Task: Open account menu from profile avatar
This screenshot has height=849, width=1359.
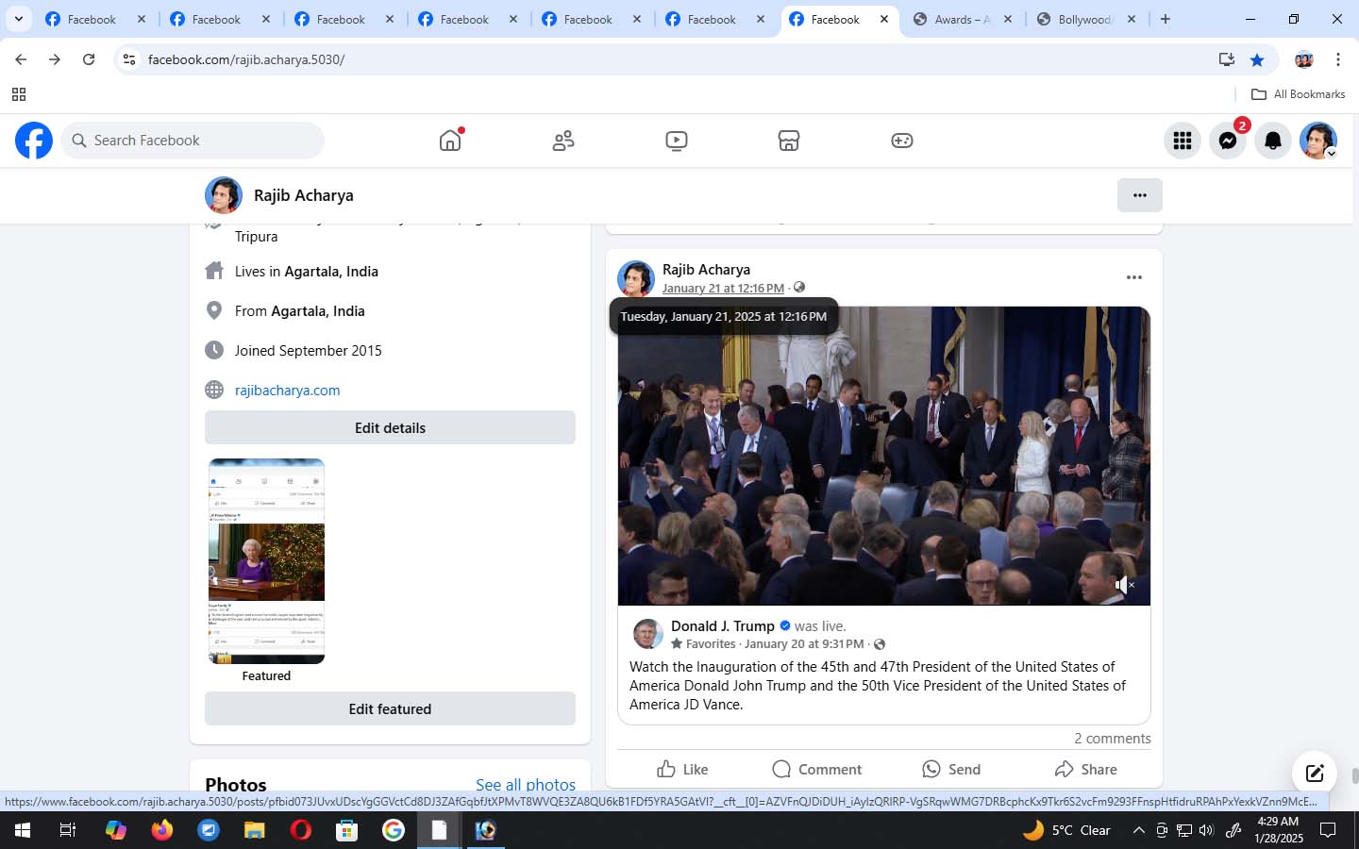Action: pyautogui.click(x=1318, y=141)
